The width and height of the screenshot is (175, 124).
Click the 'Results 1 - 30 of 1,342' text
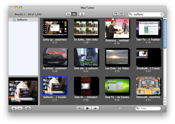coord(28,14)
